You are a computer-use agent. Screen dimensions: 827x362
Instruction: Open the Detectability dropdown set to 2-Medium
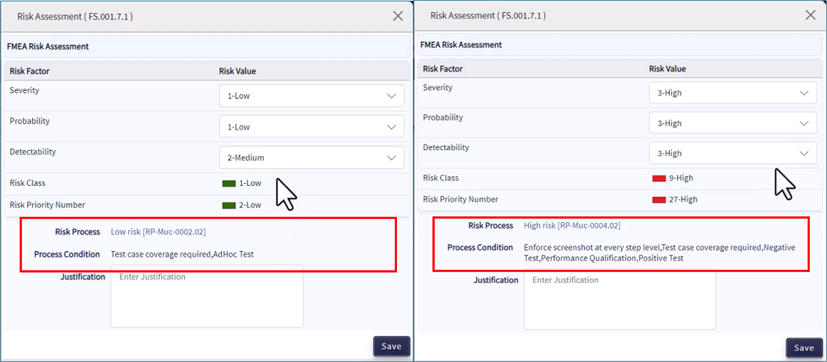pyautogui.click(x=312, y=158)
